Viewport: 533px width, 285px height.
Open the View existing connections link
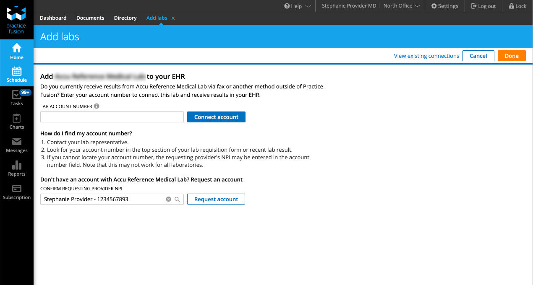pos(426,56)
